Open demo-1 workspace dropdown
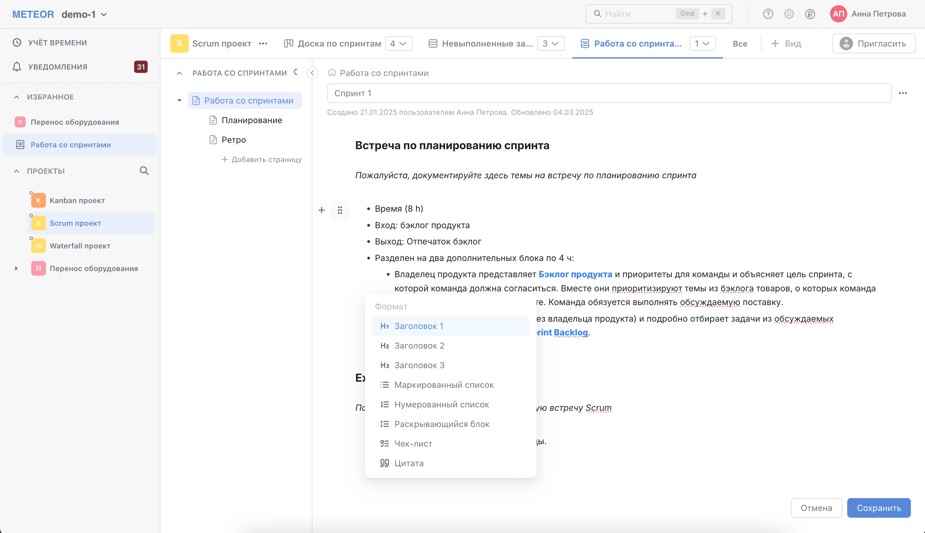Viewport: 925px width, 533px height. (x=85, y=14)
